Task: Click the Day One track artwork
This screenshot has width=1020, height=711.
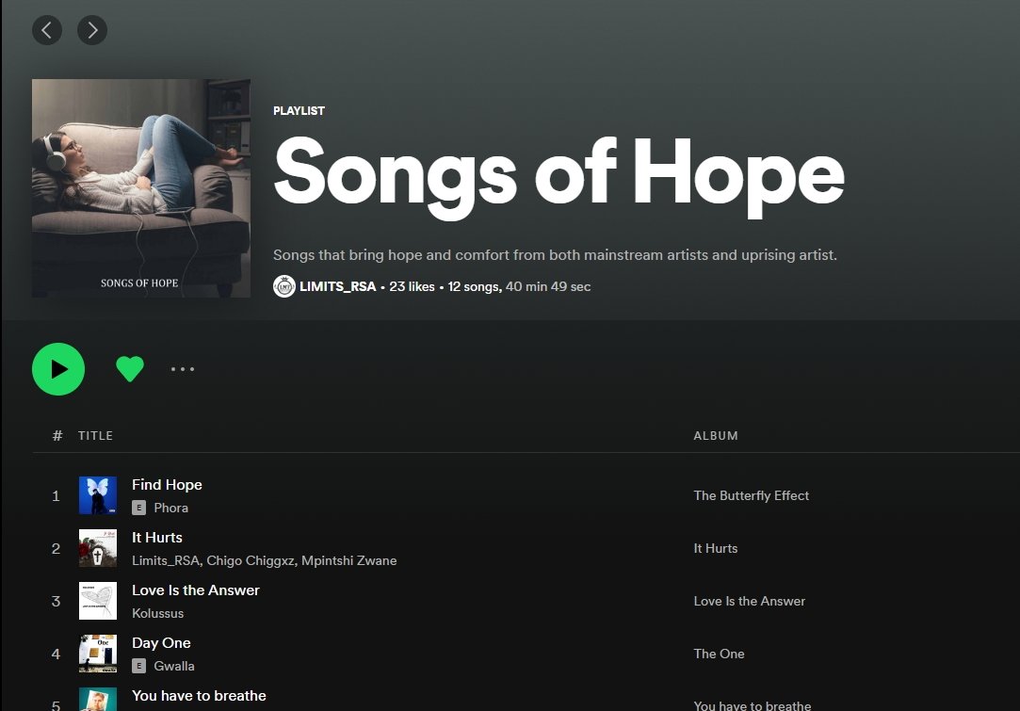Action: (98, 654)
